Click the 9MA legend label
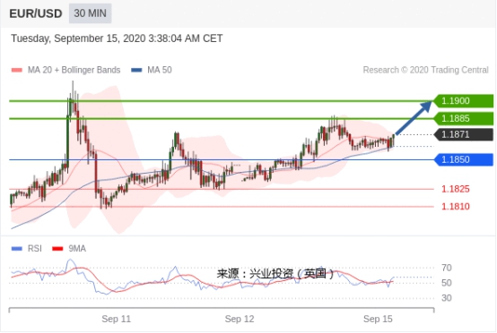 tap(77, 249)
